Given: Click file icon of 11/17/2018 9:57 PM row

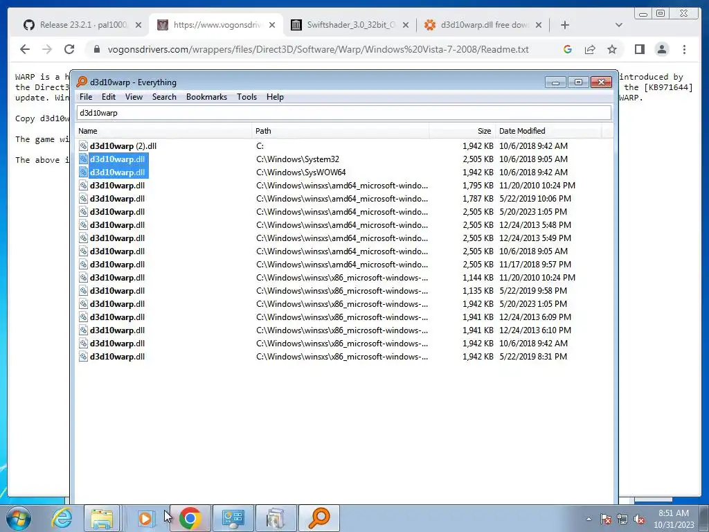Looking at the screenshot, I should click(83, 264).
